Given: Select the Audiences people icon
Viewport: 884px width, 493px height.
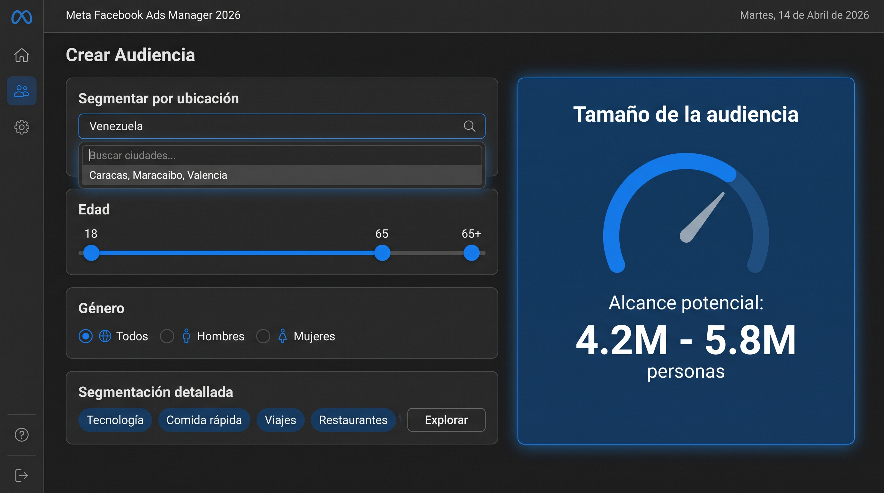Looking at the screenshot, I should pos(22,91).
